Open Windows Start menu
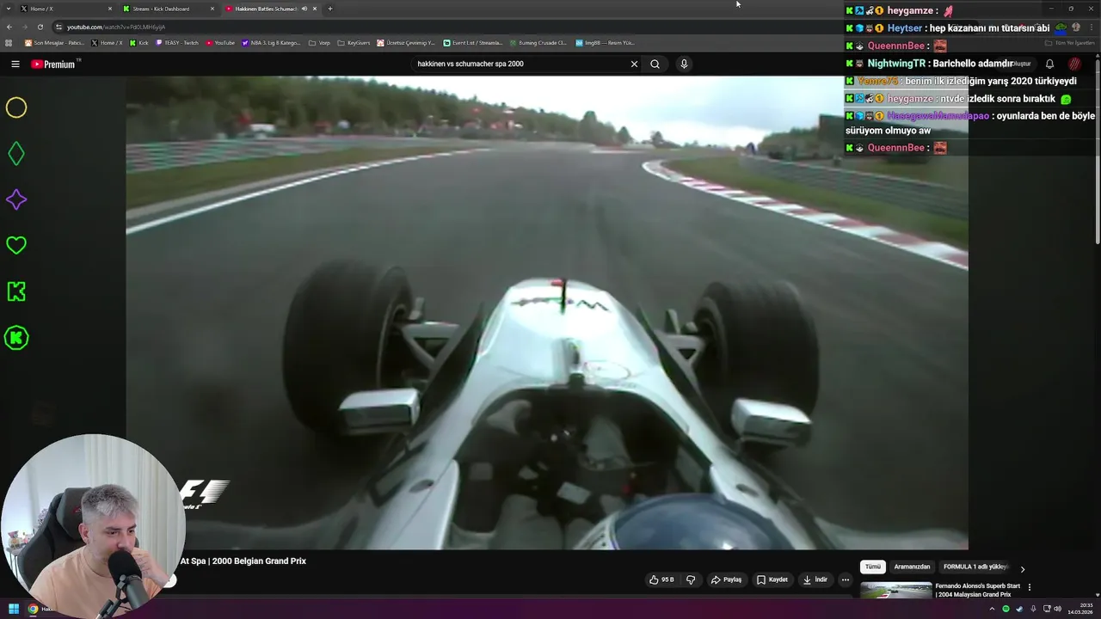 [14, 609]
